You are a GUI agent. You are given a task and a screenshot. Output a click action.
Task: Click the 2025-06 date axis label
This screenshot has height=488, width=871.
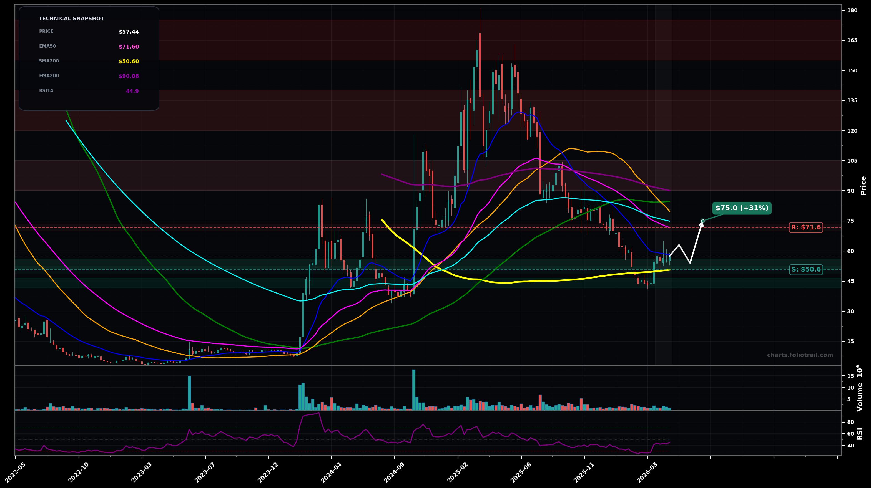(x=521, y=472)
